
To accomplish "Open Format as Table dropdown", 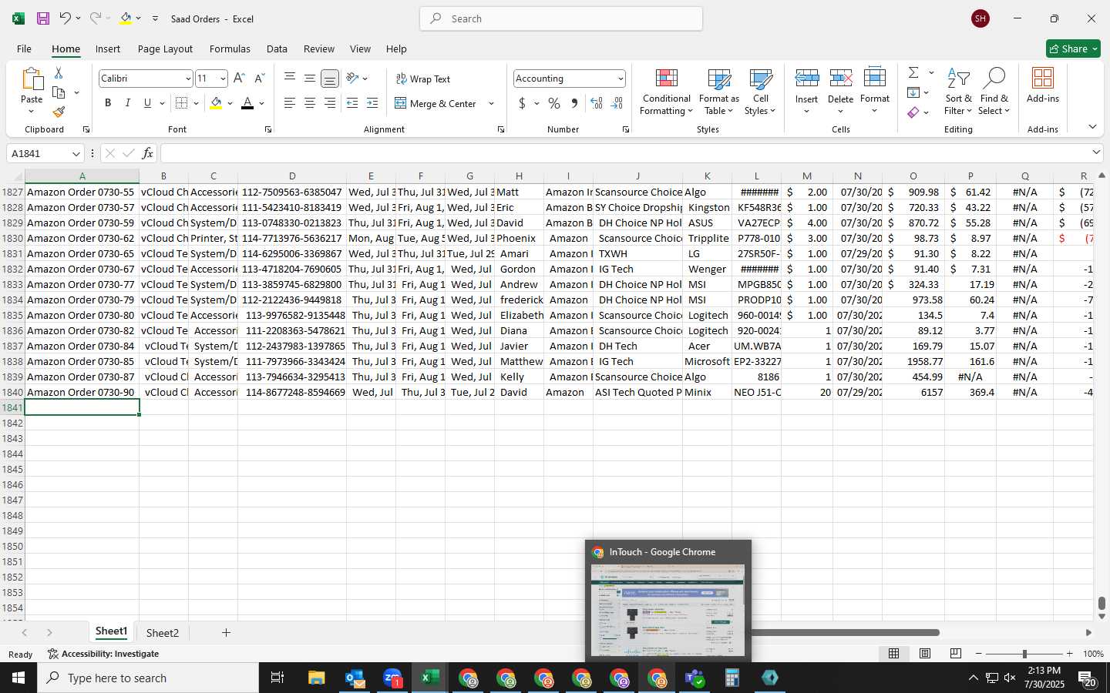I will tap(718, 92).
